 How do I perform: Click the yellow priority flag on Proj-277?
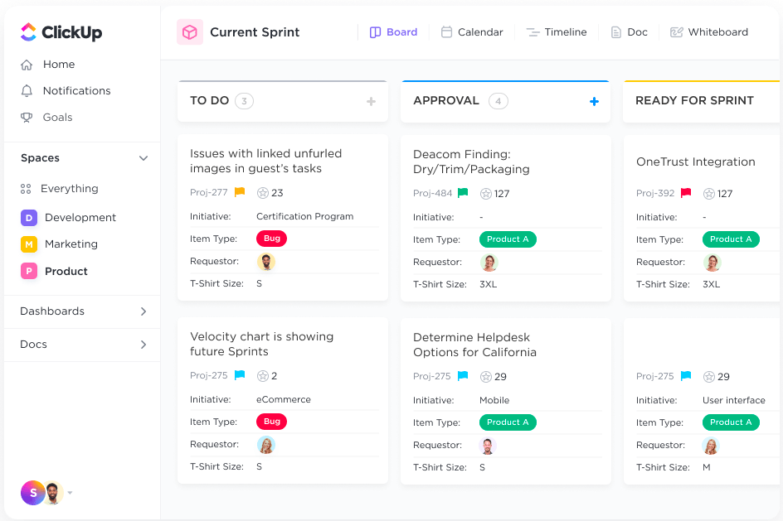point(240,192)
